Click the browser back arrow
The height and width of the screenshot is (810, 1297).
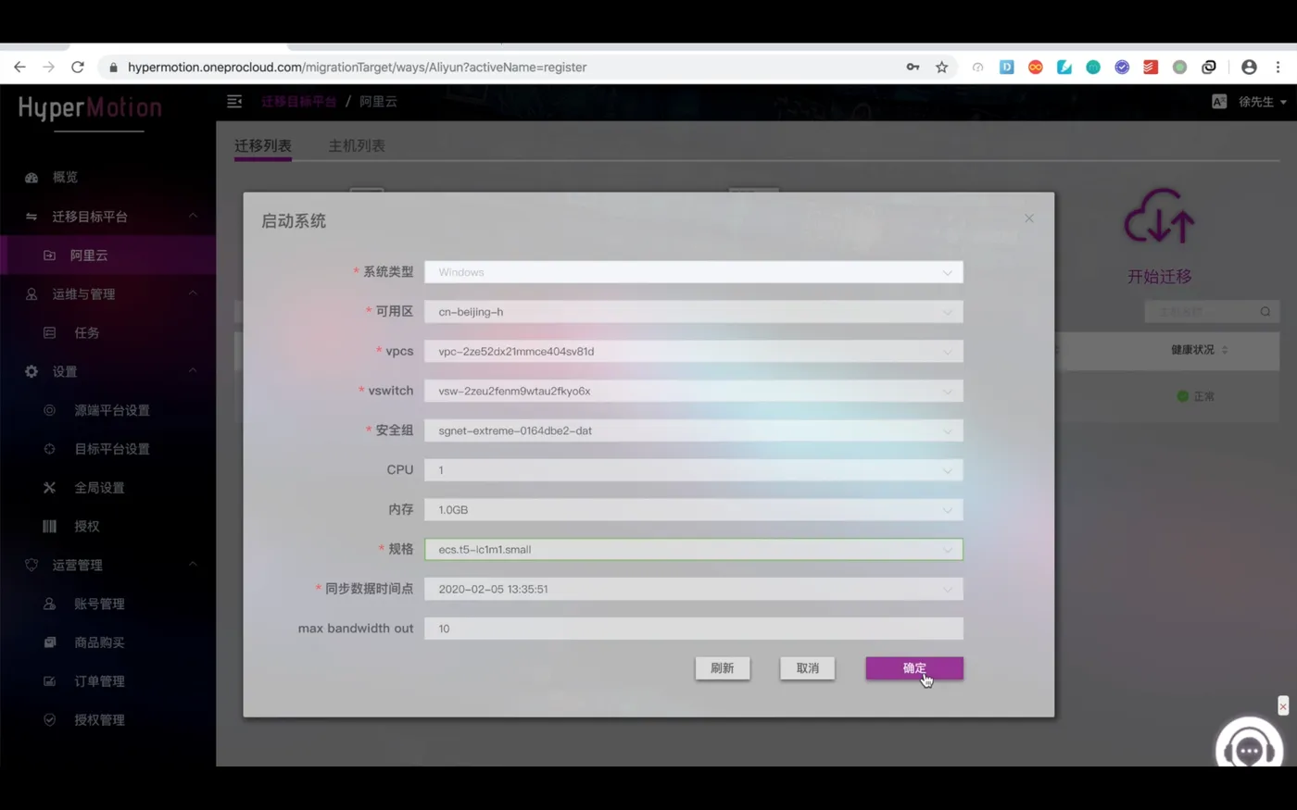[19, 67]
